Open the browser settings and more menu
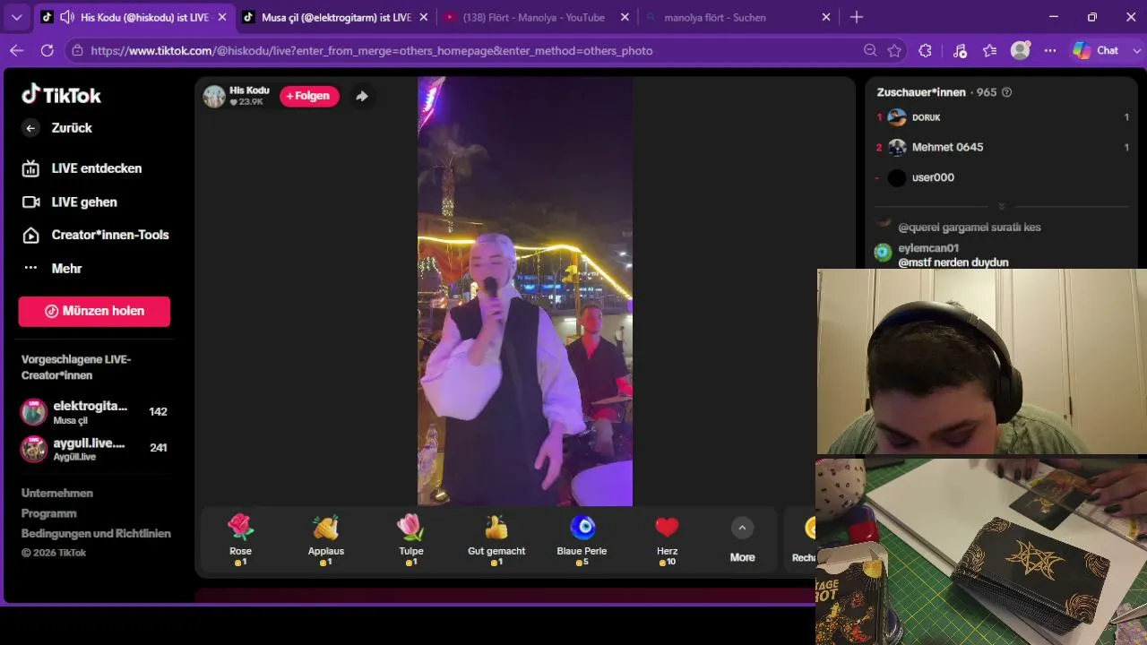The image size is (1147, 645). click(x=1050, y=51)
